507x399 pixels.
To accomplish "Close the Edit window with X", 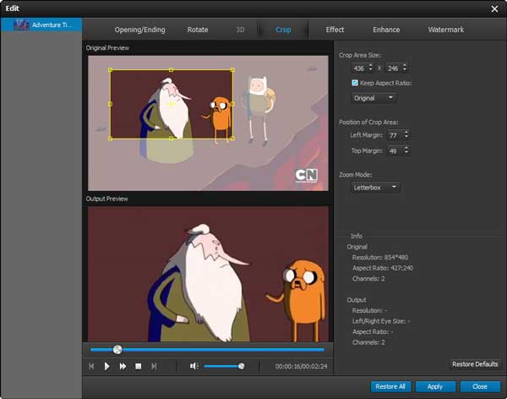I will pos(494,8).
